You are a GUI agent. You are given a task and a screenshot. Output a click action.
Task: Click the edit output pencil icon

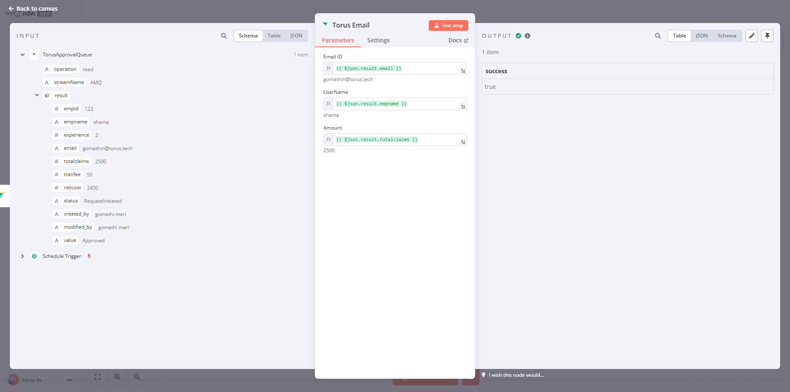pos(751,36)
